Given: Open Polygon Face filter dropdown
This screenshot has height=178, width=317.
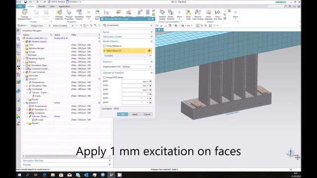Looking at the screenshot, I should (41, 26).
